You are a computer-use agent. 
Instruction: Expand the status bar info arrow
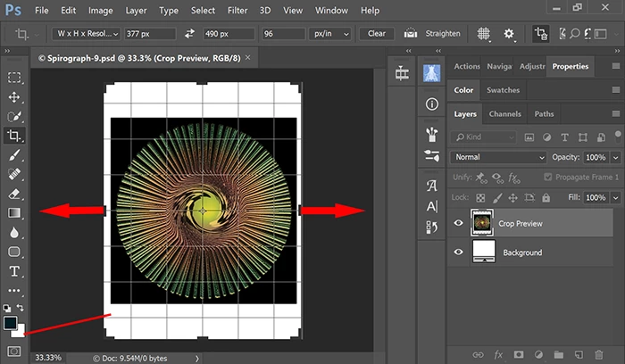[197, 359]
